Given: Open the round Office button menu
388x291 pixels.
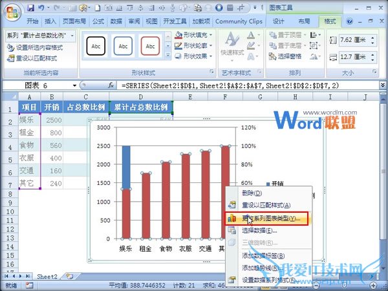Looking at the screenshot, I should point(13,12).
